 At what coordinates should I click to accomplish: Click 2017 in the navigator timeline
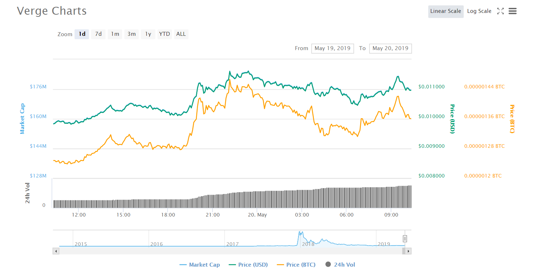pyautogui.click(x=232, y=244)
